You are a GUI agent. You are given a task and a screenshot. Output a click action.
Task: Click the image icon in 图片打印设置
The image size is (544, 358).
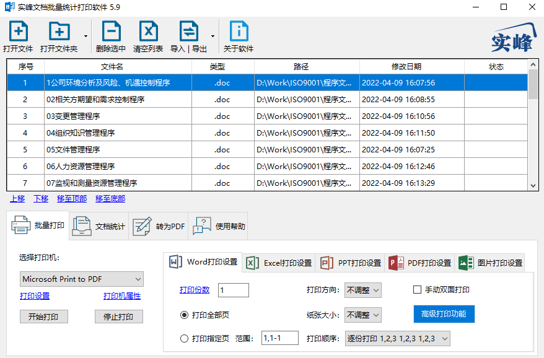point(466,263)
